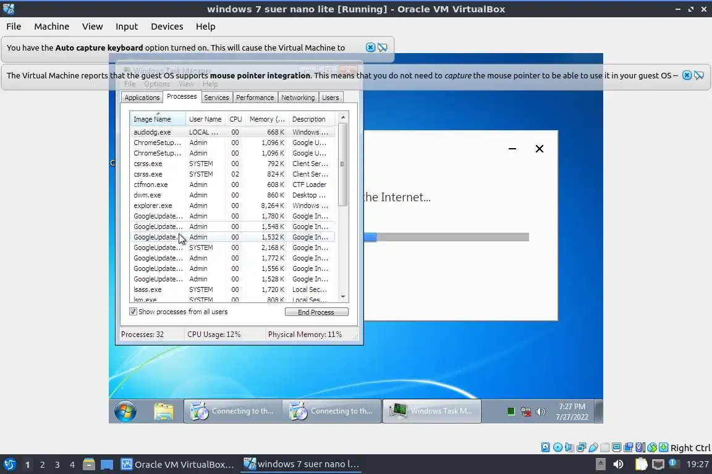This screenshot has height=474, width=712.
Task: Click the V virtualization features indicator
Action: tap(640, 447)
